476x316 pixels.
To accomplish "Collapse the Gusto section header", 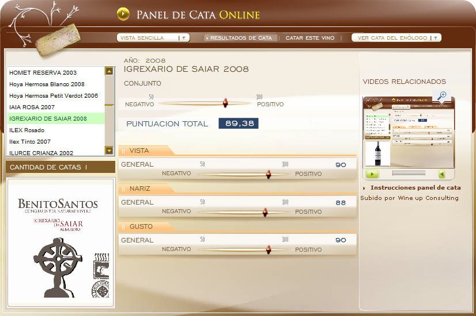I will tap(146, 226).
